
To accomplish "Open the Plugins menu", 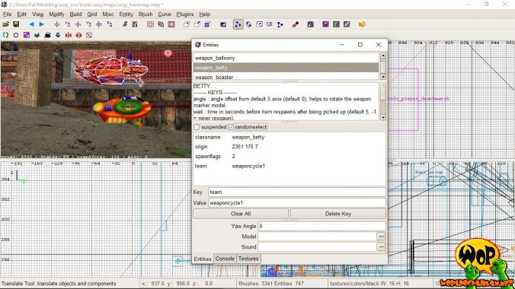I will pos(185,14).
